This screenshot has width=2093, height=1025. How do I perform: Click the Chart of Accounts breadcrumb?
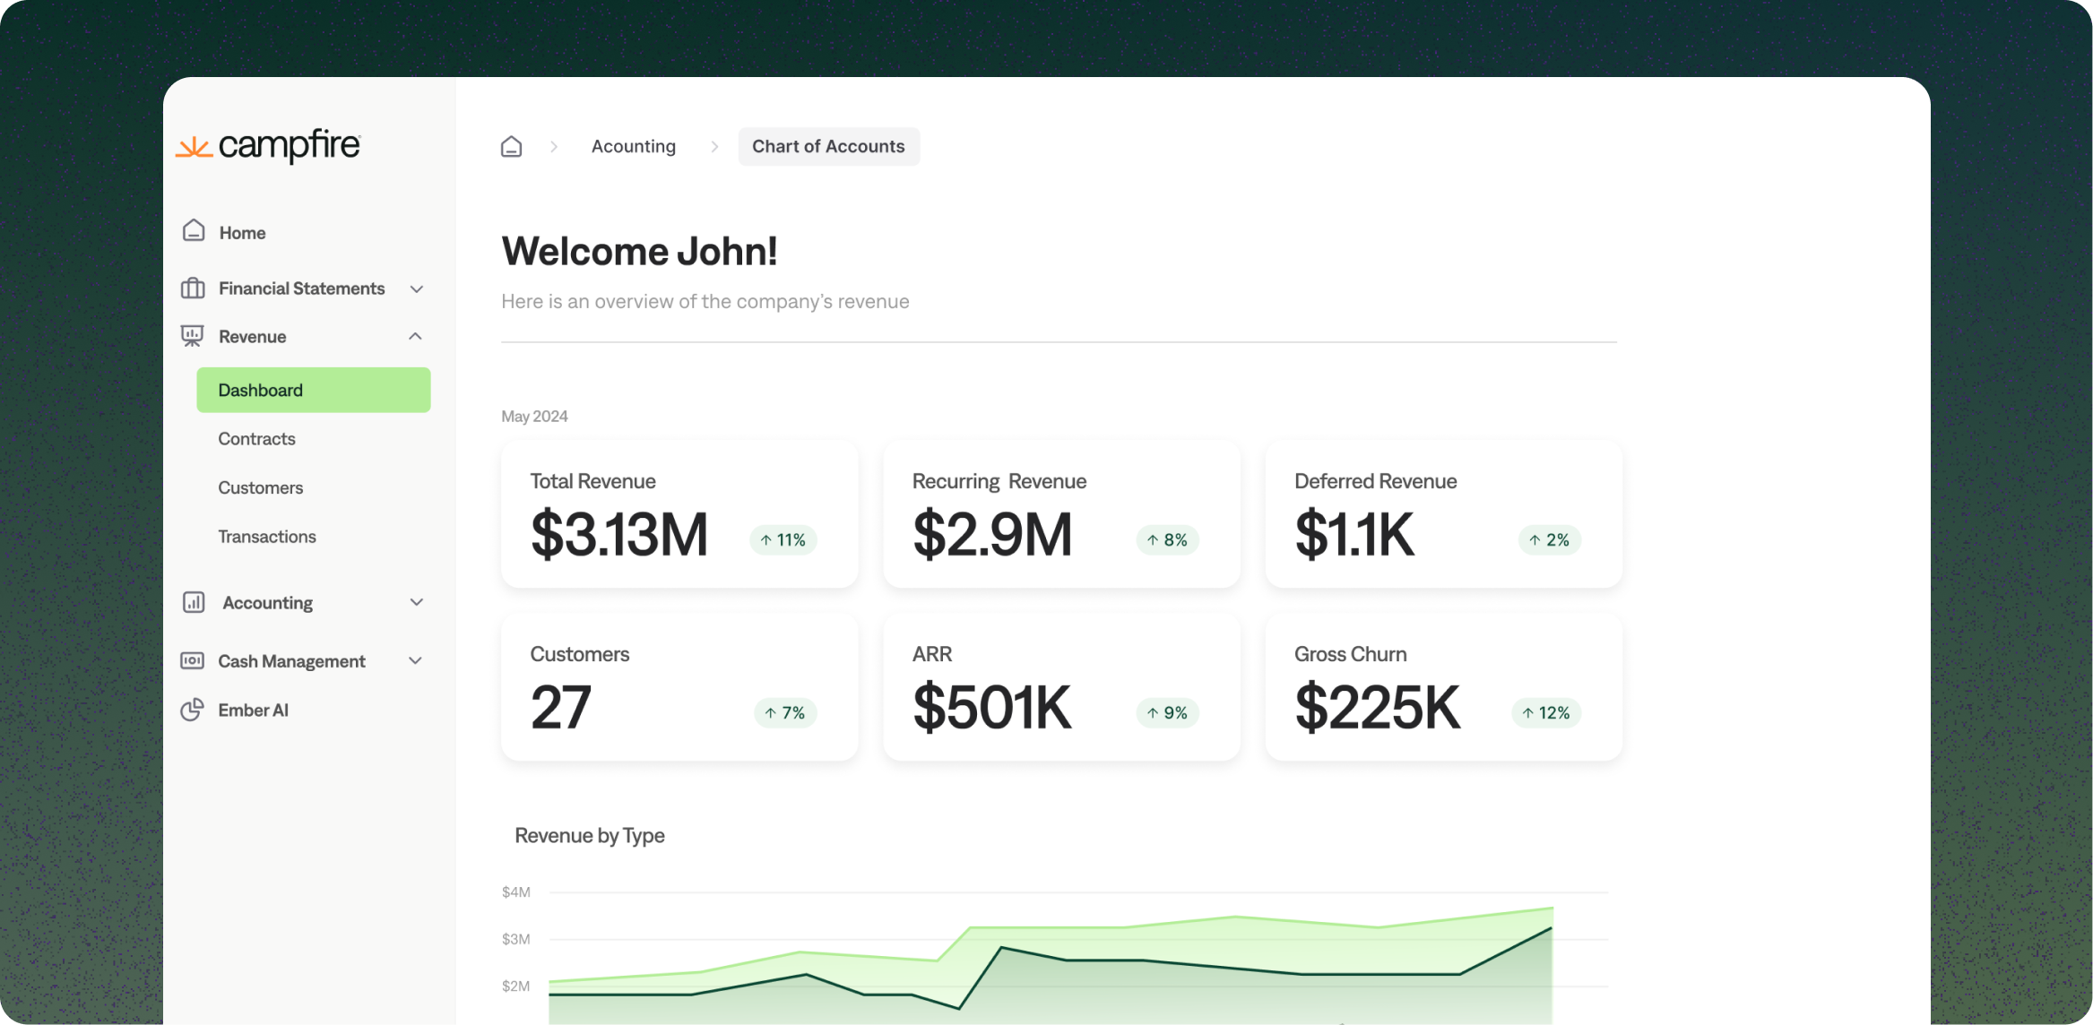pyautogui.click(x=828, y=146)
